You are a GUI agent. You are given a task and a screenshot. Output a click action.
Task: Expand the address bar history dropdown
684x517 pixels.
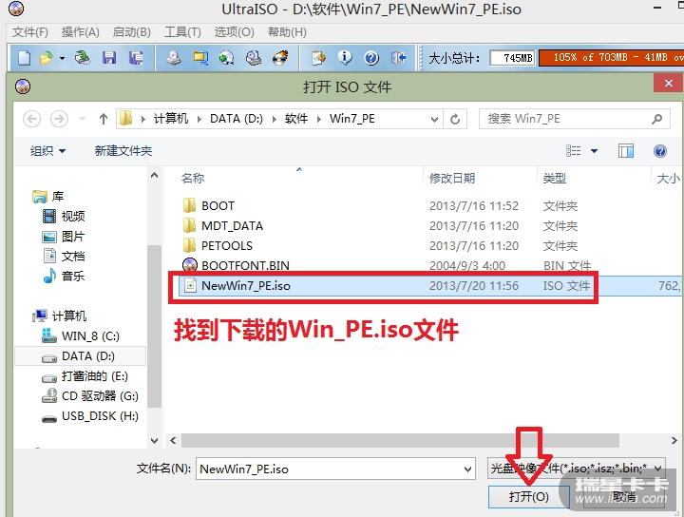coord(434,119)
